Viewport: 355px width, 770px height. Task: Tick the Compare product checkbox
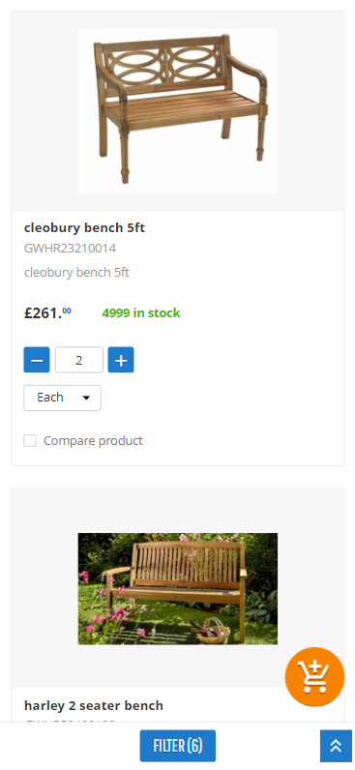pyautogui.click(x=30, y=440)
